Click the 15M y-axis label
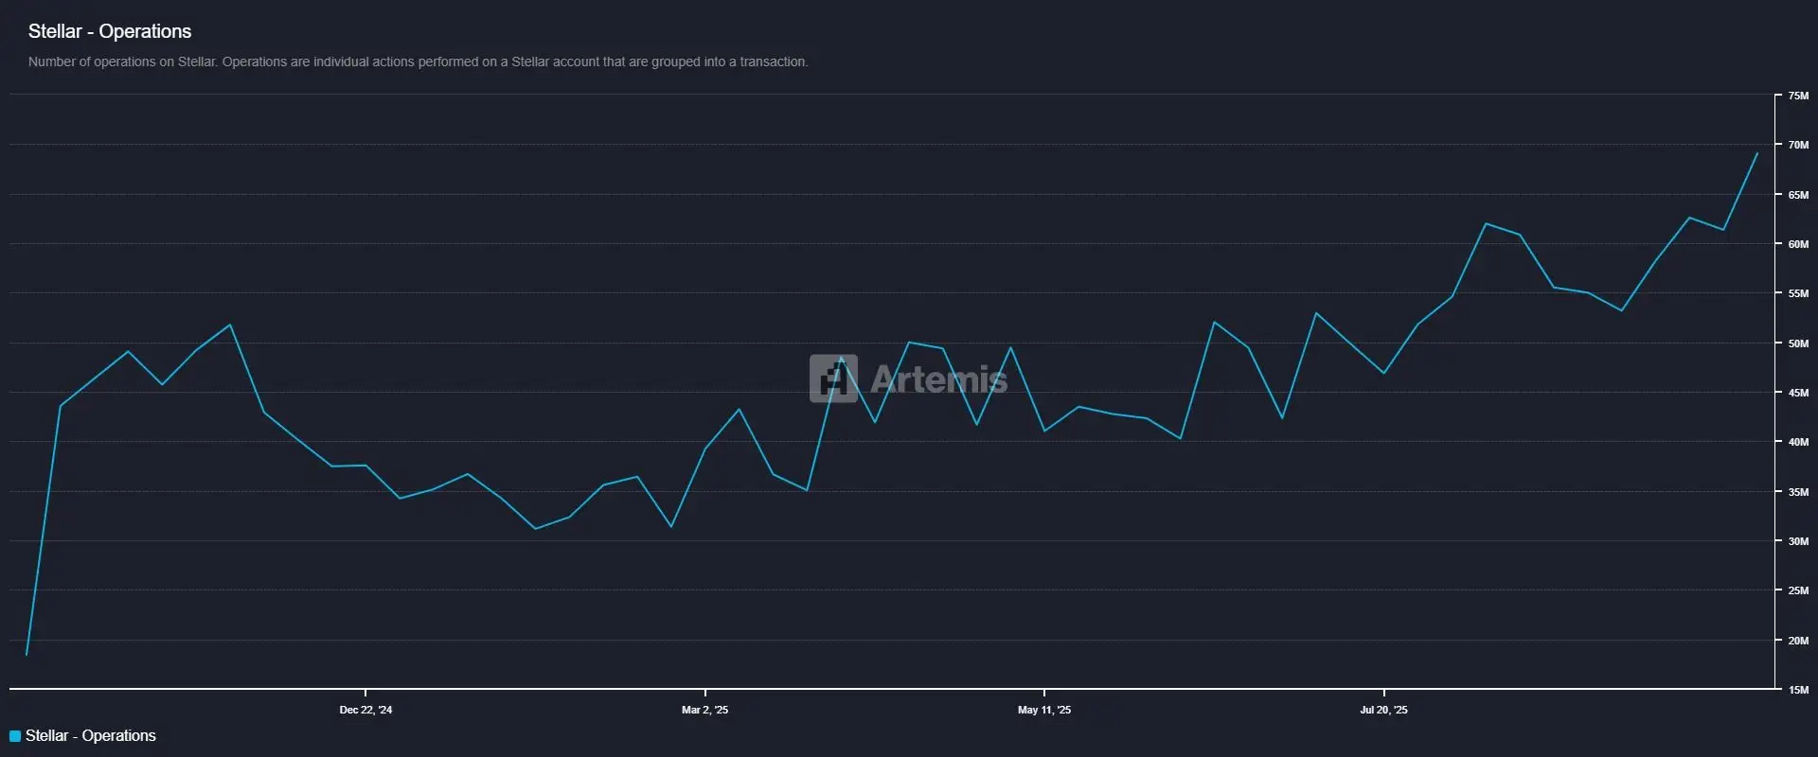The image size is (1818, 757). point(1798,690)
